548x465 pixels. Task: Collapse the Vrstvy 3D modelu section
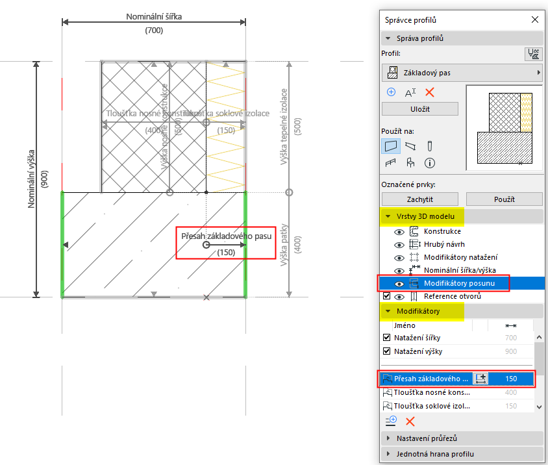[x=388, y=216]
